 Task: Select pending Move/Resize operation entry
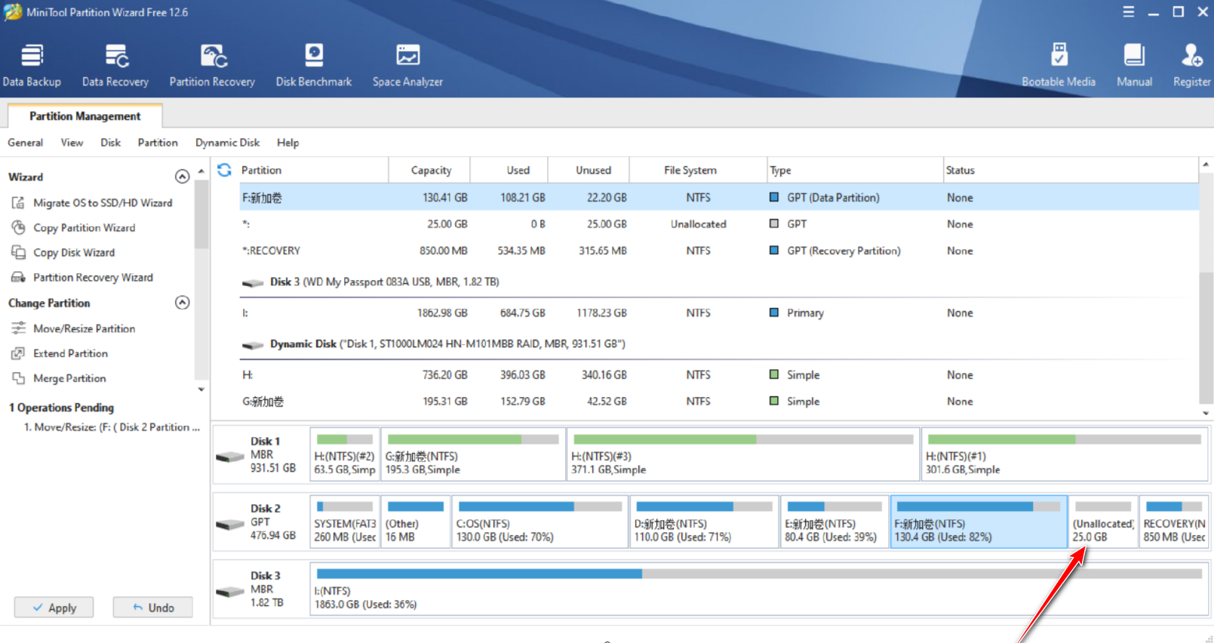[112, 427]
